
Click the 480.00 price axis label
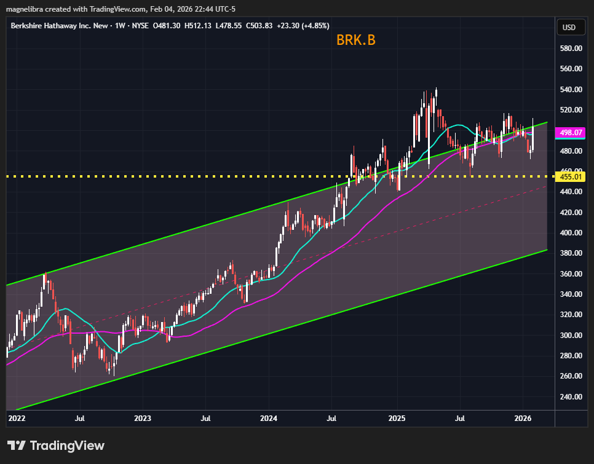click(571, 151)
